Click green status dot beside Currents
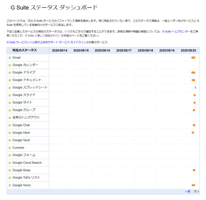Screen dimensions: 206x200 coord(10,148)
